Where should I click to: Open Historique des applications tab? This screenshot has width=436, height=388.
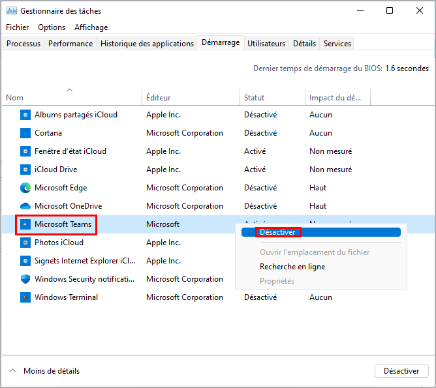[x=147, y=44]
